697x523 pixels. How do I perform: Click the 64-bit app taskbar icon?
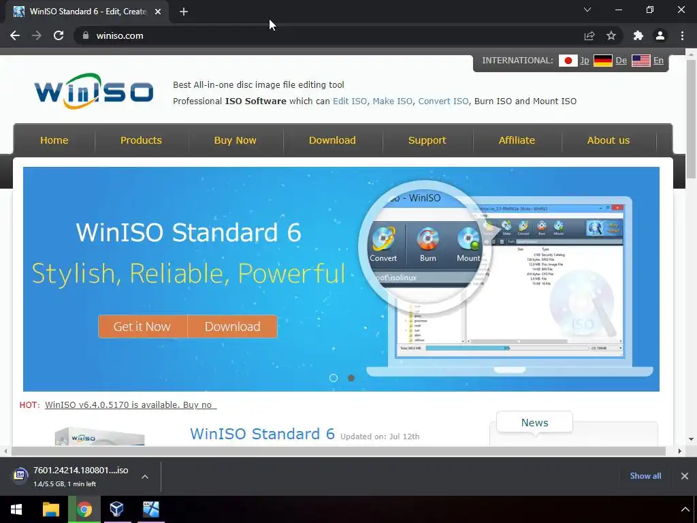tap(151, 509)
